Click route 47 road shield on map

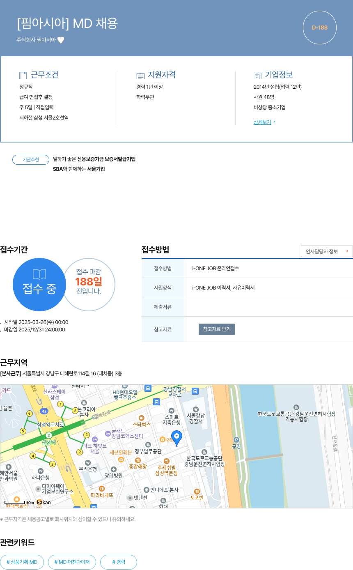pyautogui.click(x=44, y=411)
